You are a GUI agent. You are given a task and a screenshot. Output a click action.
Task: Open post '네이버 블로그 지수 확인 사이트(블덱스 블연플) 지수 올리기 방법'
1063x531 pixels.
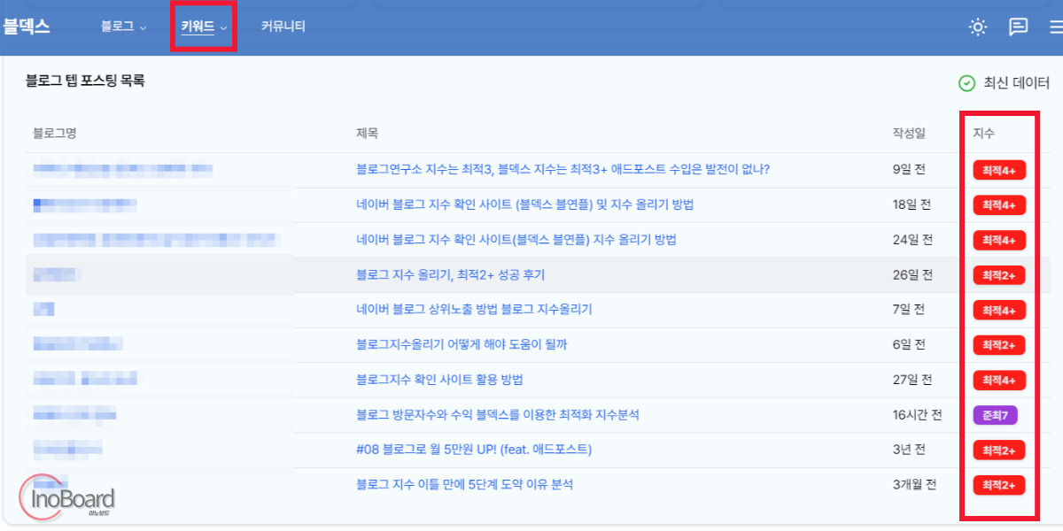pyautogui.click(x=516, y=240)
